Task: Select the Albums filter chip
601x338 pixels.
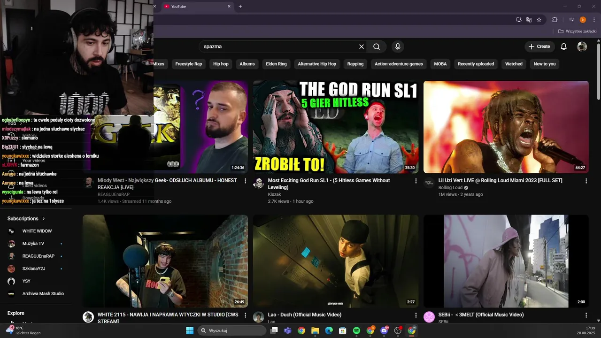Action: point(247,64)
